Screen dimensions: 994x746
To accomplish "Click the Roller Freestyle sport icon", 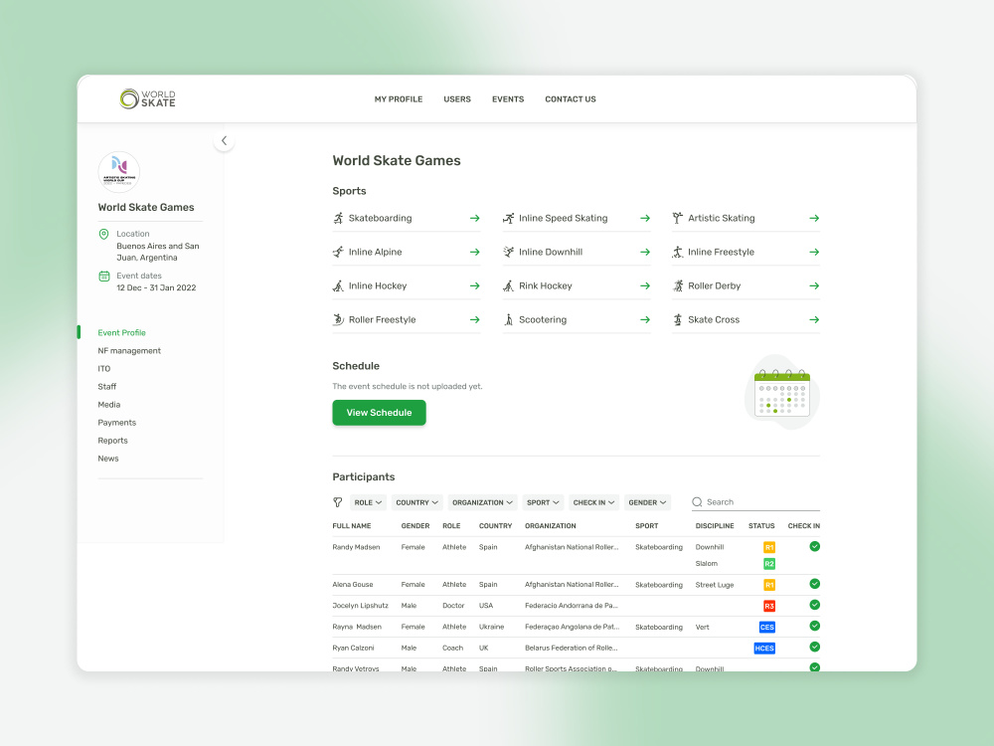I will pos(339,319).
